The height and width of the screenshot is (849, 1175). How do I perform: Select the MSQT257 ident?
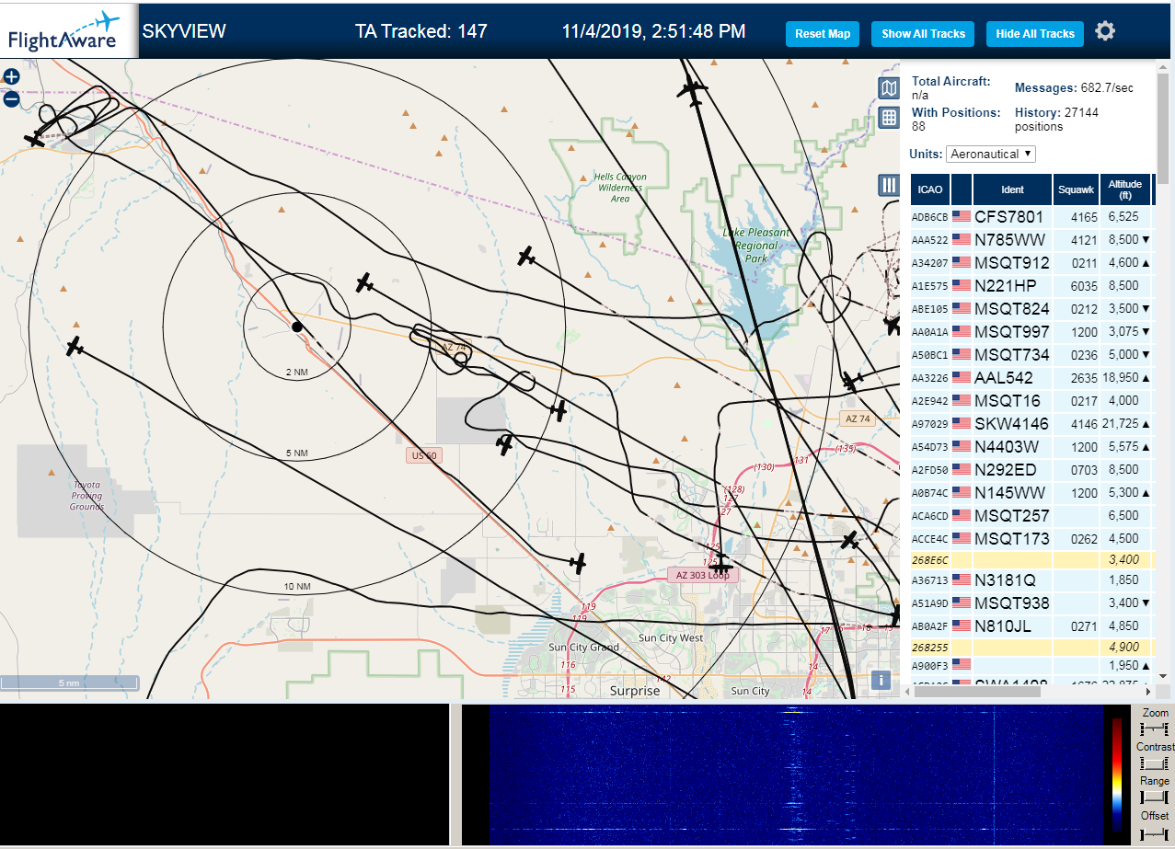[1012, 516]
